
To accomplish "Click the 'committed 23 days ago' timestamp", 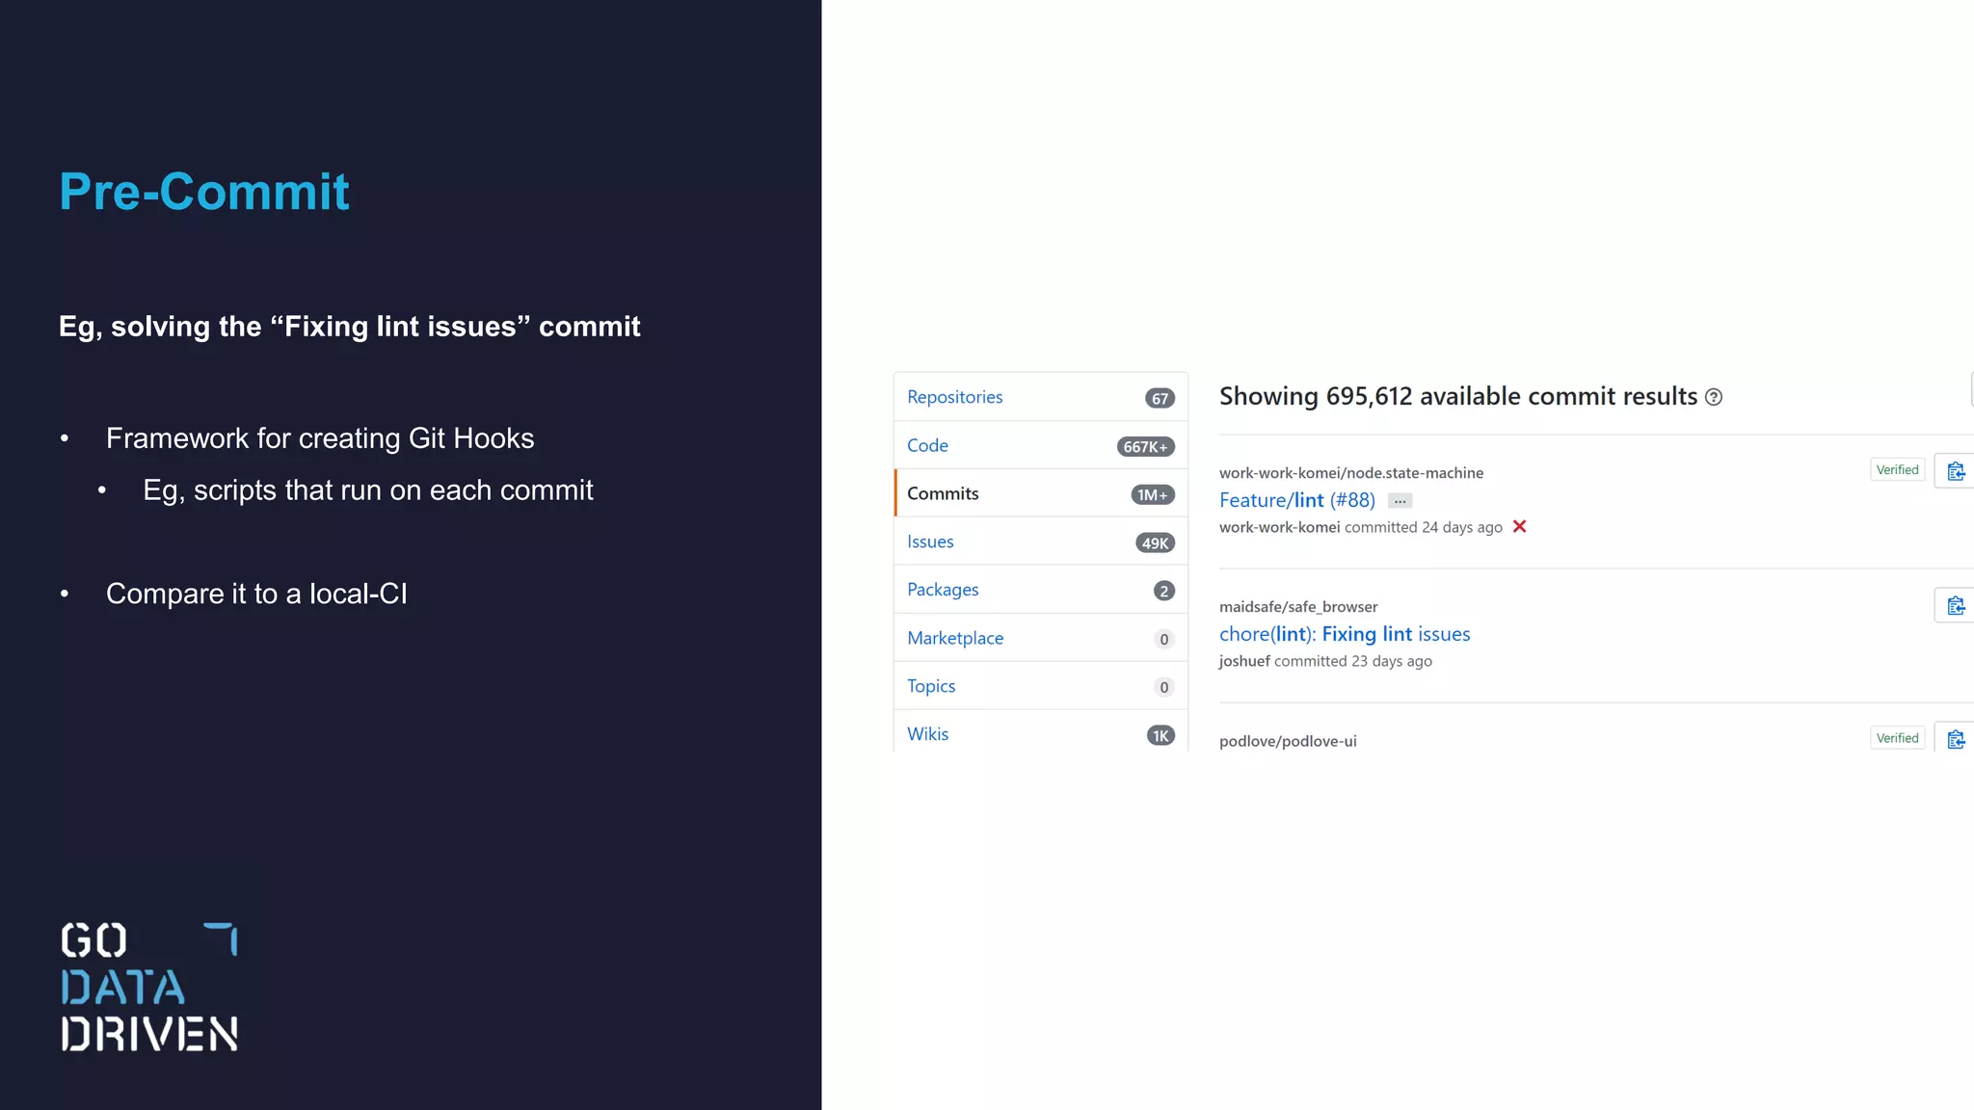I will pyautogui.click(x=1353, y=661).
